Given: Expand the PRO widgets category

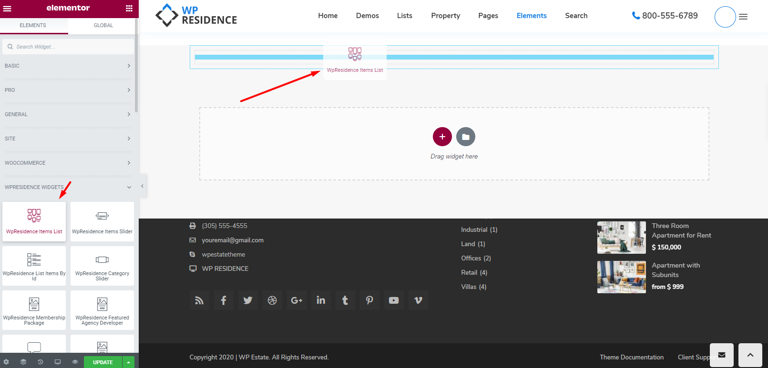Looking at the screenshot, I should [x=68, y=90].
